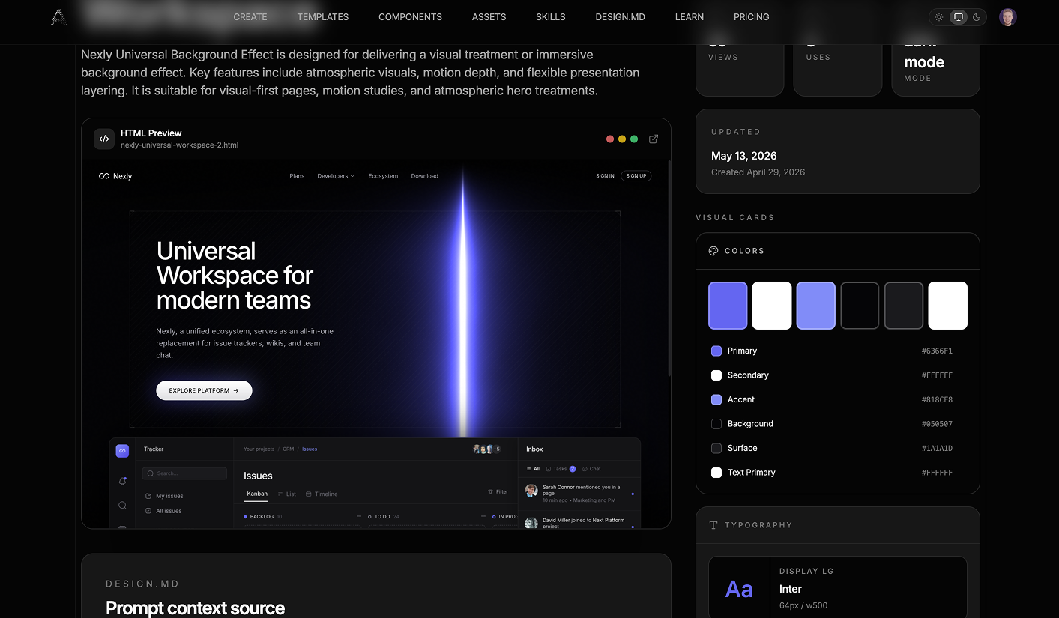This screenshot has height=618, width=1059.
Task: Click the Your projects breadcrumb
Action: pos(259,449)
